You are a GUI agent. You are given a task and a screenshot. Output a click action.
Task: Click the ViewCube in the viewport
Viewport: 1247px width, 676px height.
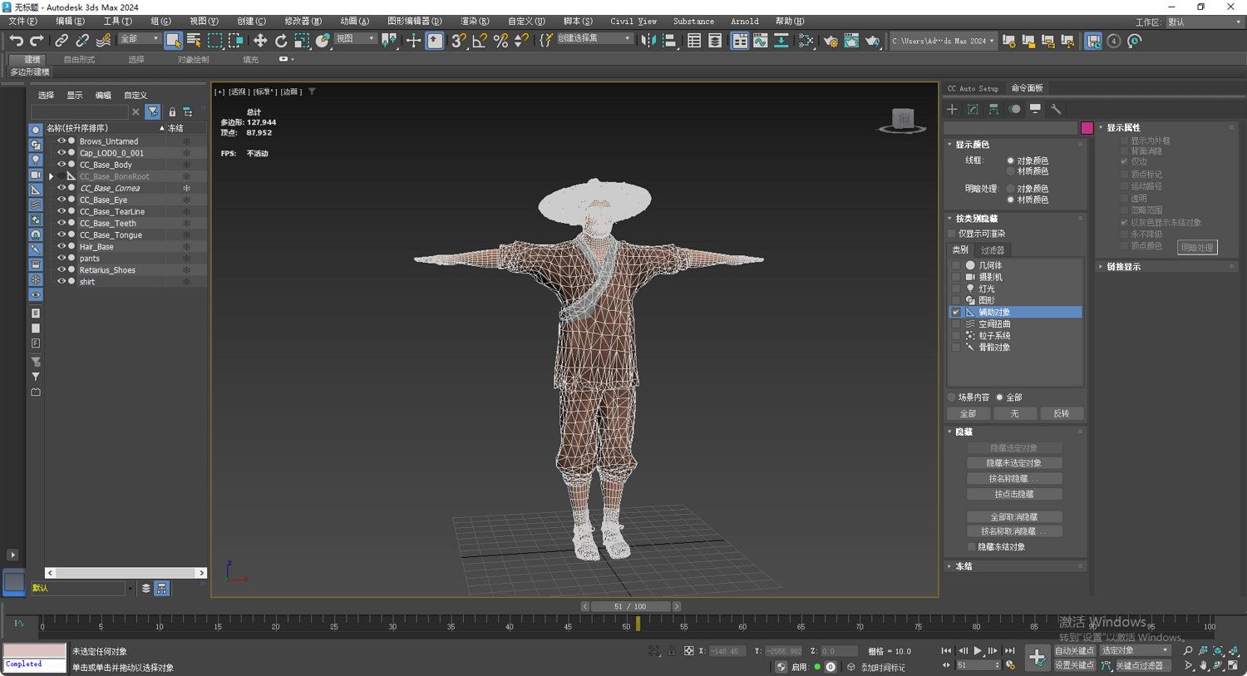[x=903, y=121]
